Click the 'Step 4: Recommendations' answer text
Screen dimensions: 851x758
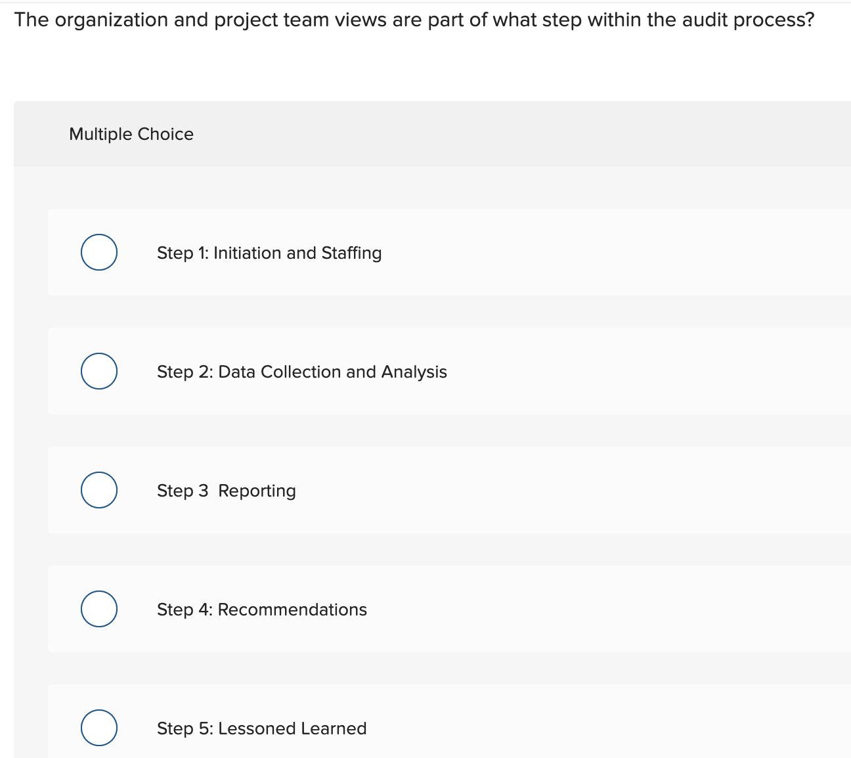coord(261,610)
